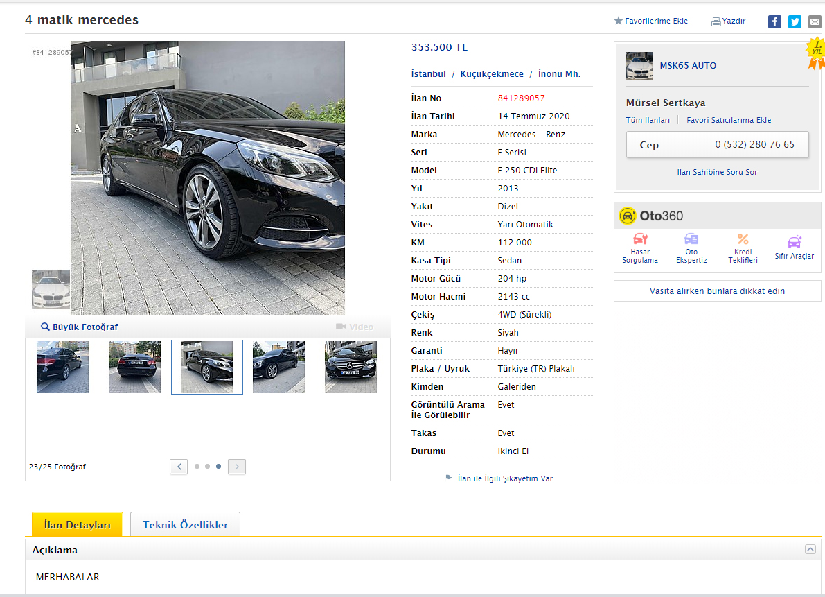
Task: Click the Cep phone number box
Action: point(717,145)
